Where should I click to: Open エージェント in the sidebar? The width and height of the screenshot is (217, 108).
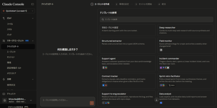point(11,52)
